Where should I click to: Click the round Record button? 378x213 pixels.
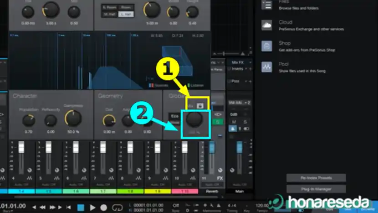104,207
